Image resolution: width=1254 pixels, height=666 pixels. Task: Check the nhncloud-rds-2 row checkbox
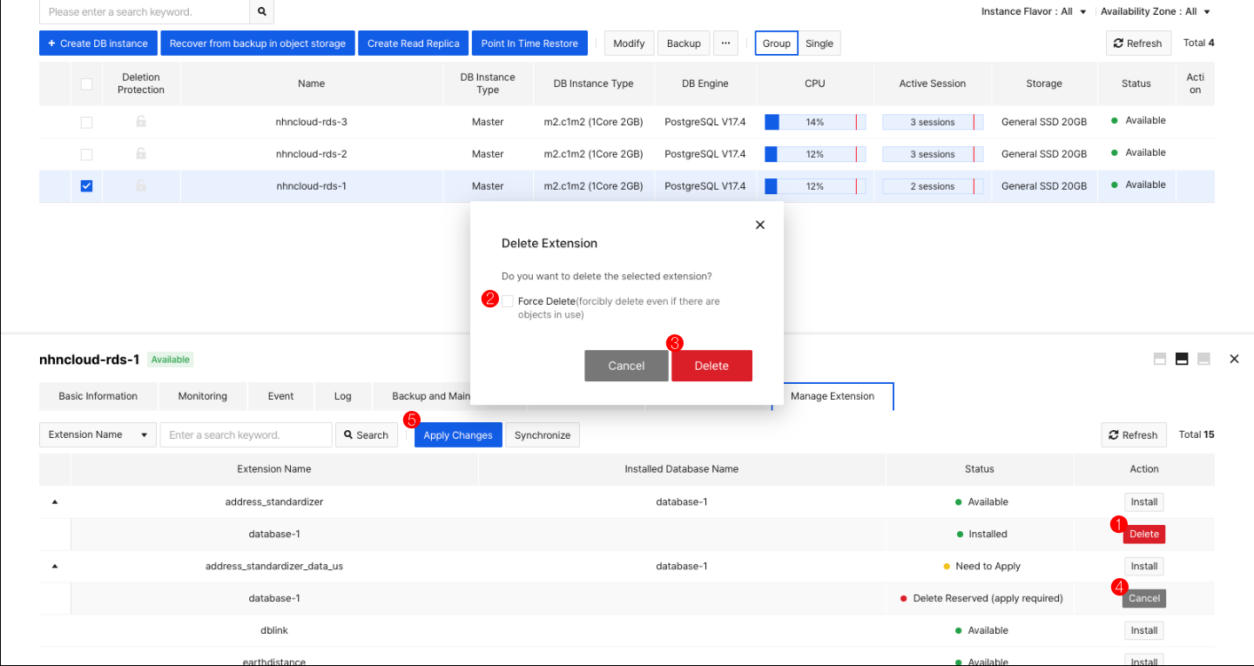(86, 154)
